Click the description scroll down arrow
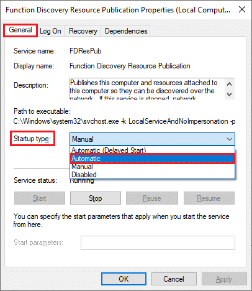 [229, 95]
